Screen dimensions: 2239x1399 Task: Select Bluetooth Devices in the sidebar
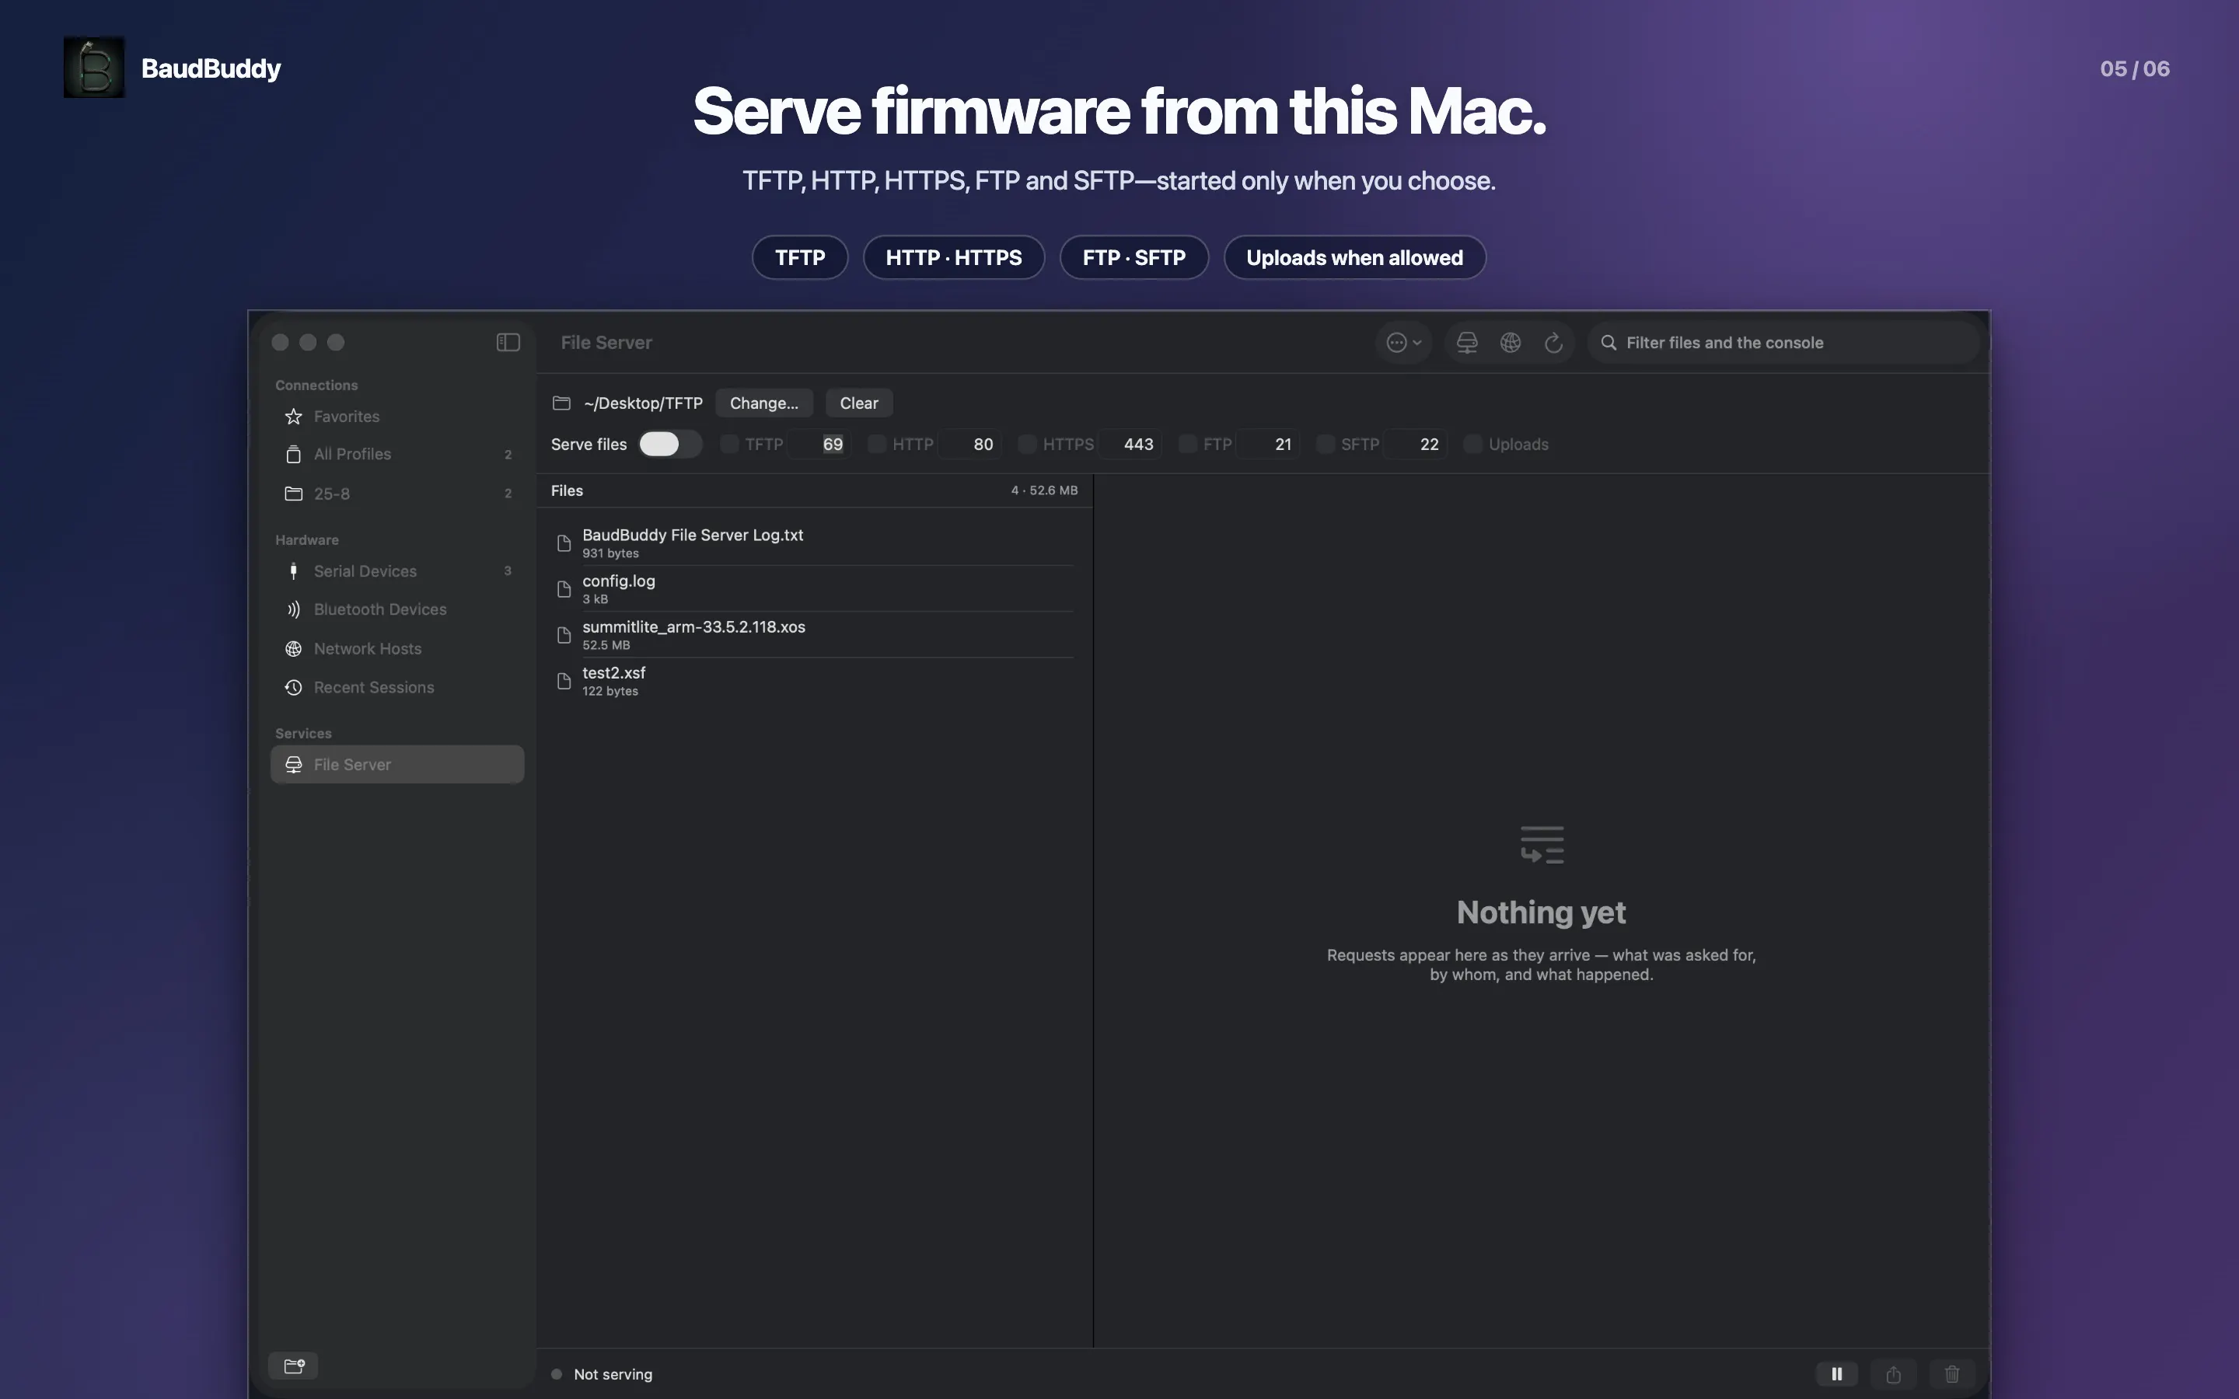[x=397, y=609]
